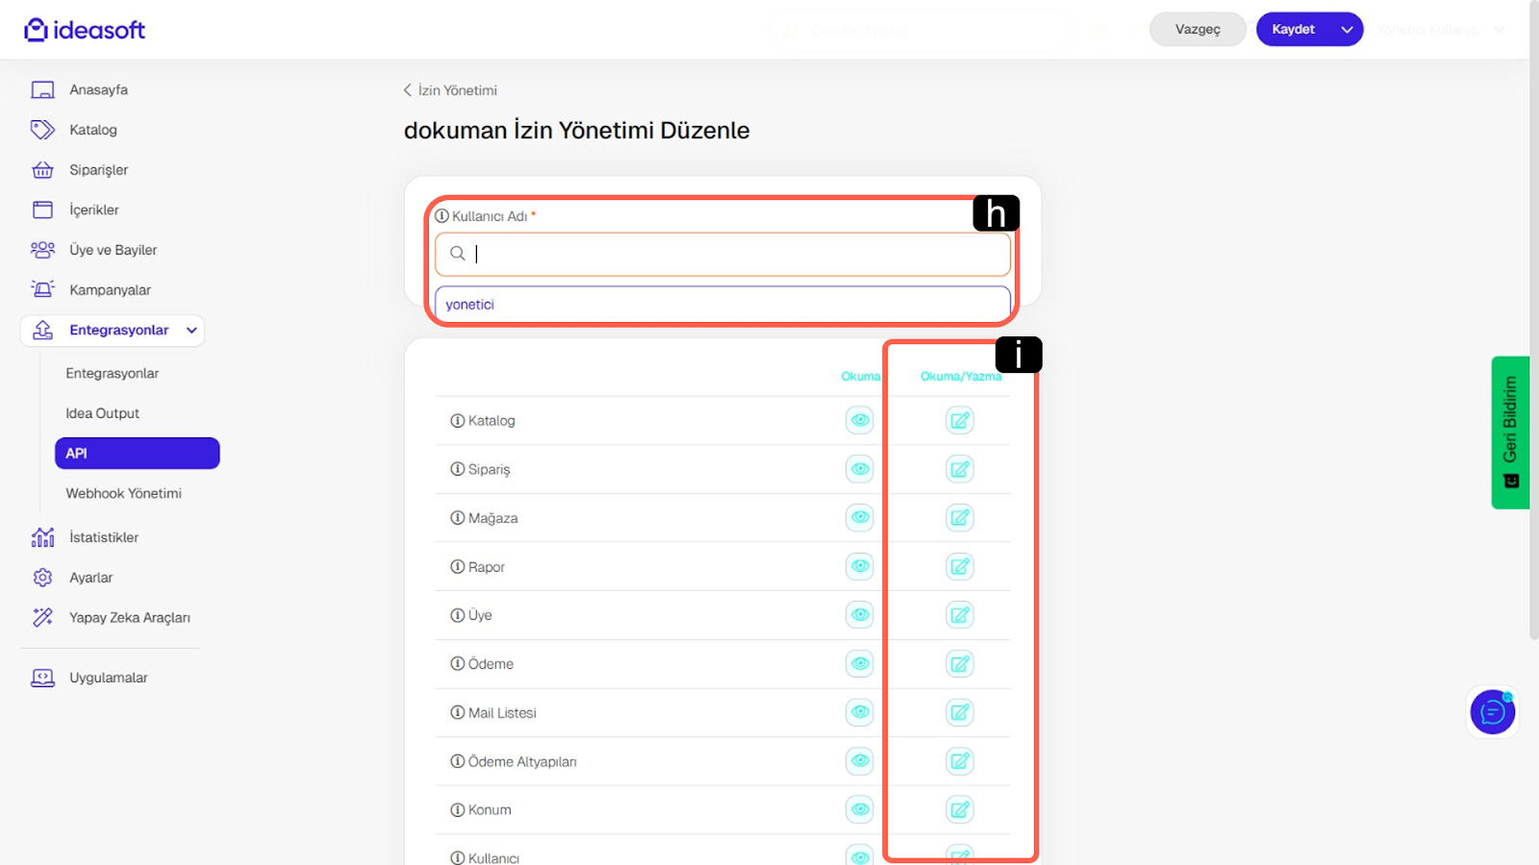Click the info icon beside Katalog permission
Screen dimensions: 1539x865
point(458,421)
